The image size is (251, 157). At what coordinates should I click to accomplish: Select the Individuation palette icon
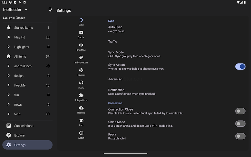(81, 59)
